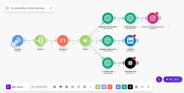Click wrench on Router's route to Instagram writer
The width and height of the screenshot is (184, 93).
pos(98,31)
